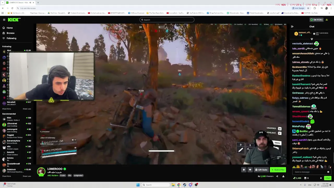This screenshot has width=334, height=188.
Task: Open the chat shop icon
Action: [306, 178]
